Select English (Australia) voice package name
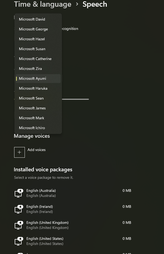Image resolution: width=164 pixels, height=254 pixels. point(41,190)
